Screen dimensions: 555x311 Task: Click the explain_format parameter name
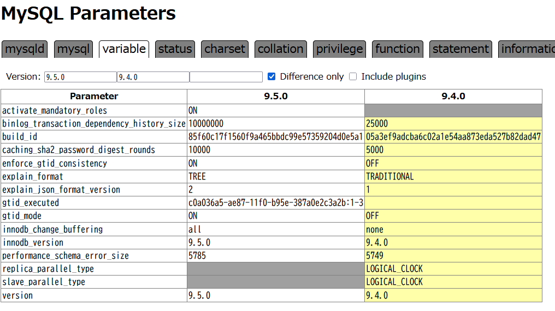coord(33,176)
